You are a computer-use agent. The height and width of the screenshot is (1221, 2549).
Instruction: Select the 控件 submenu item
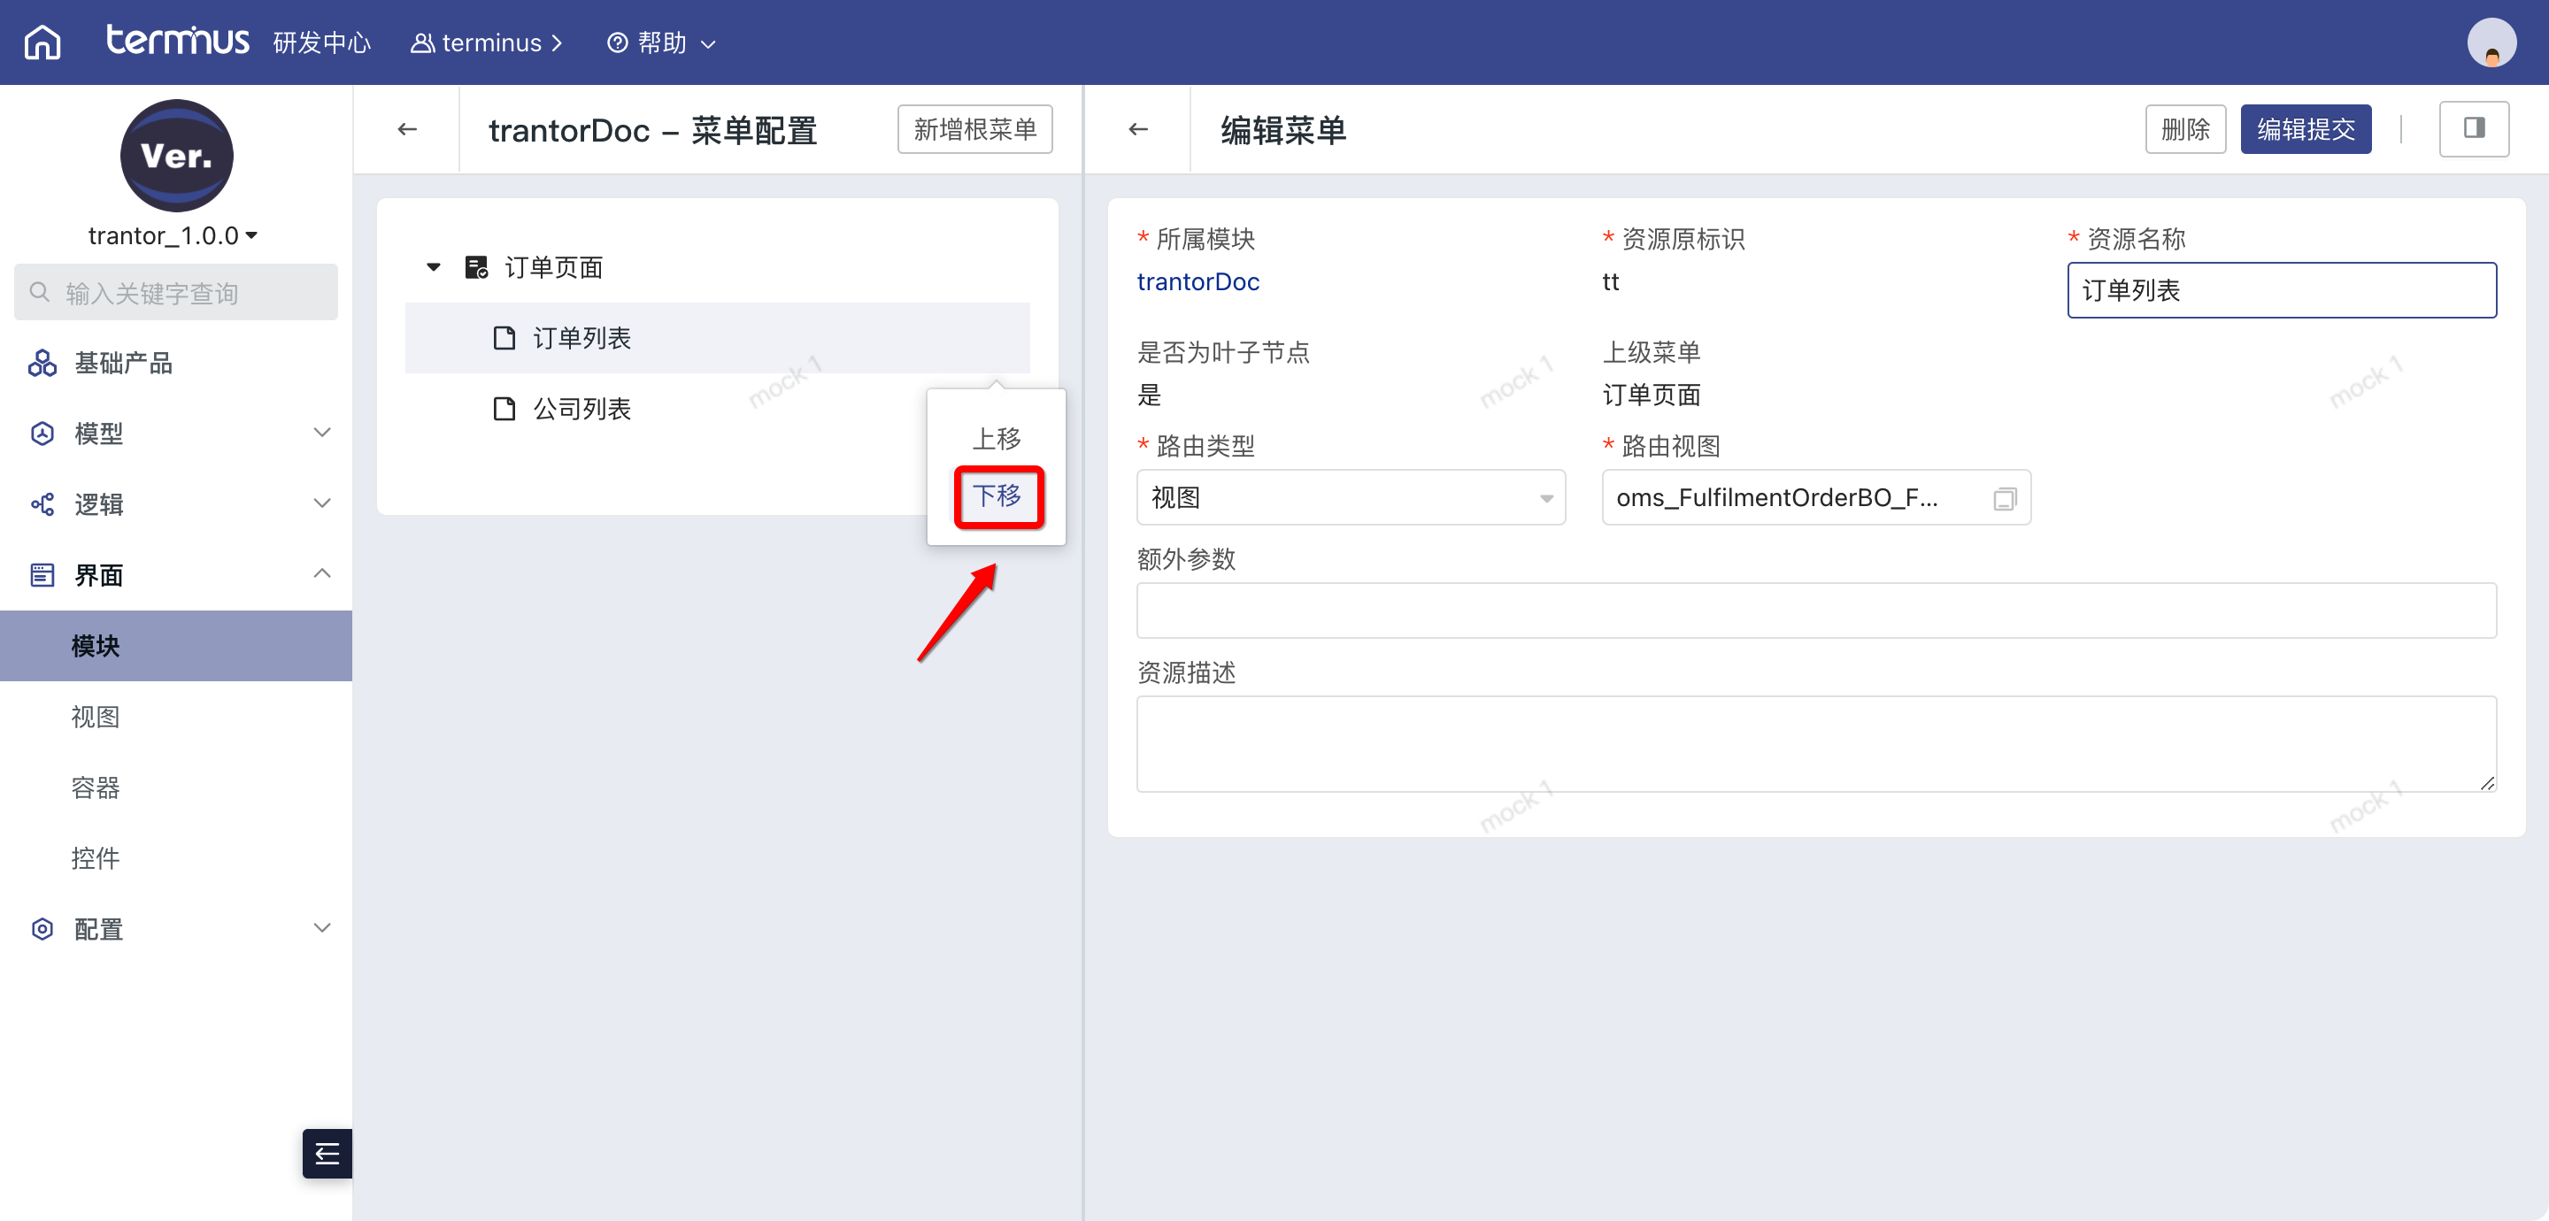pyautogui.click(x=176, y=858)
